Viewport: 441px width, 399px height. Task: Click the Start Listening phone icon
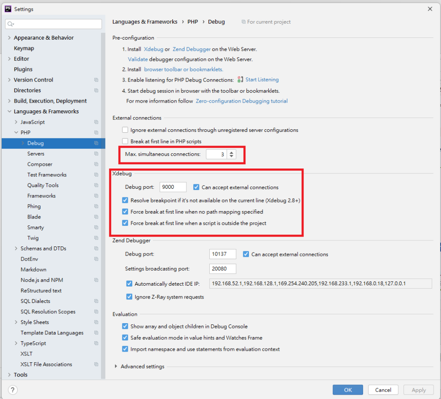point(240,80)
